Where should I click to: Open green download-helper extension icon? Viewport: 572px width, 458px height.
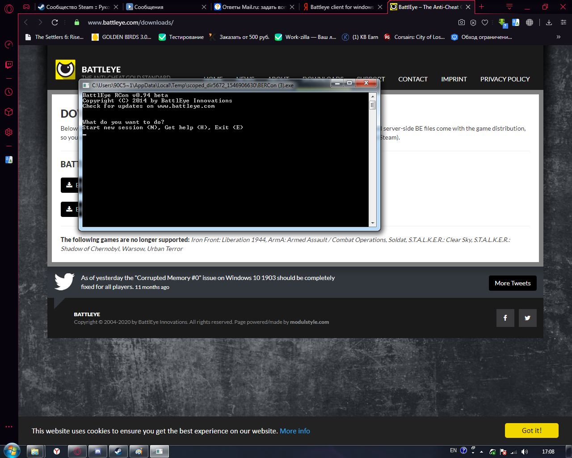point(503,23)
